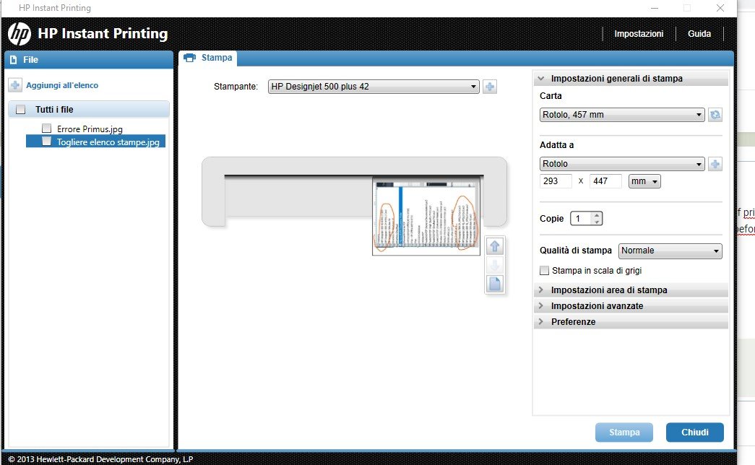Click the plus icon beside Aggiungi all'elenco
Viewport: 755px width, 465px height.
pos(15,85)
